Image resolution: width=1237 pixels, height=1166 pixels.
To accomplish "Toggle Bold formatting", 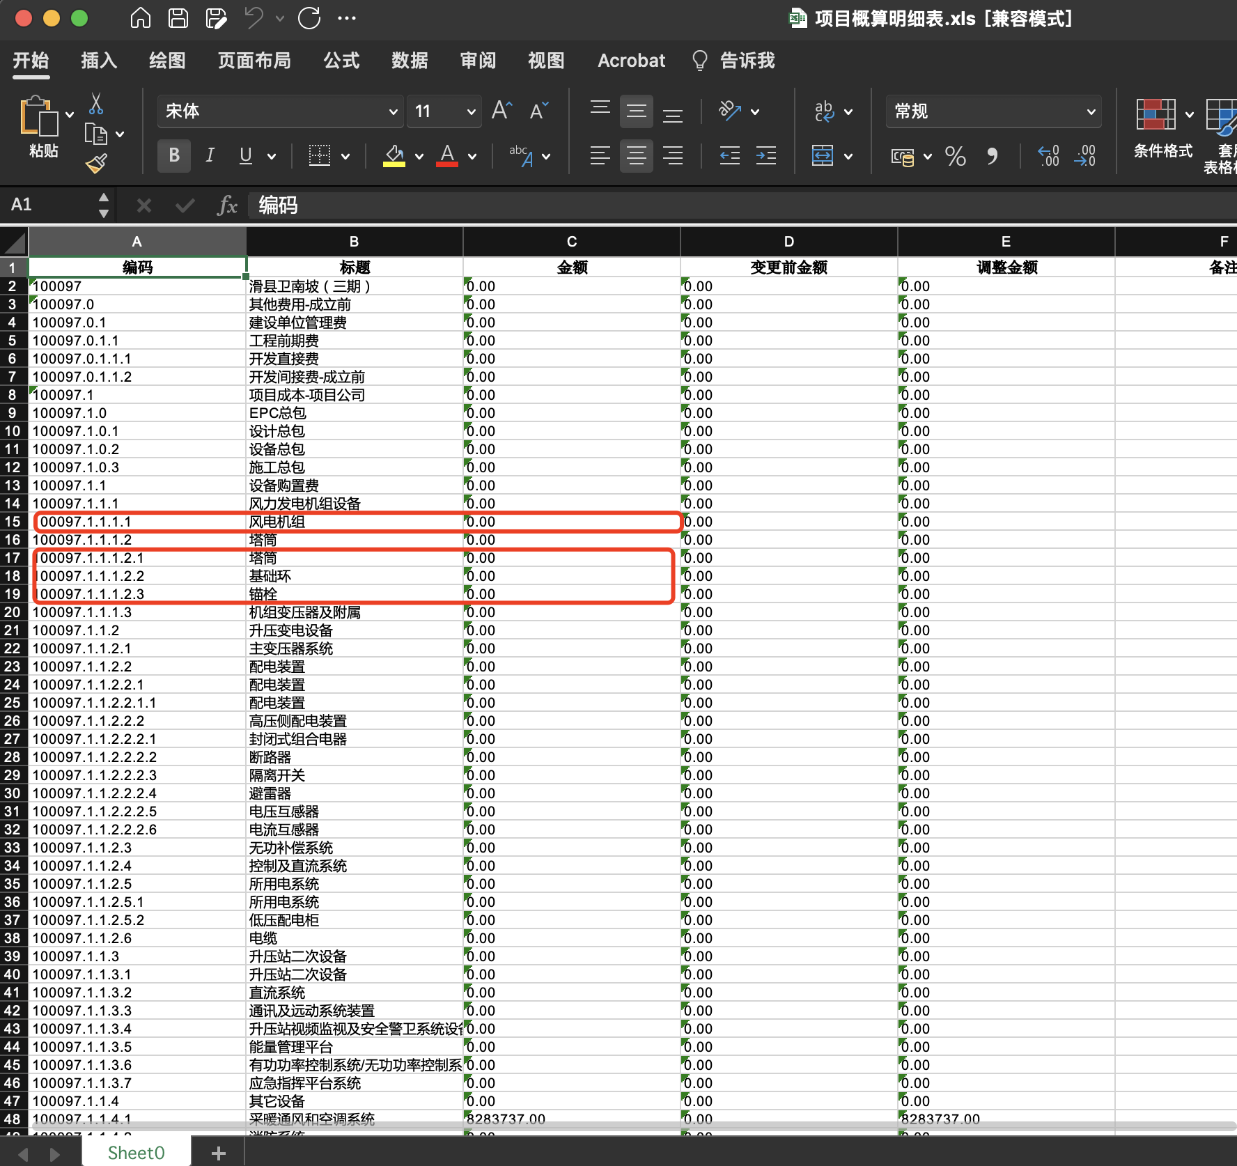I will [174, 155].
